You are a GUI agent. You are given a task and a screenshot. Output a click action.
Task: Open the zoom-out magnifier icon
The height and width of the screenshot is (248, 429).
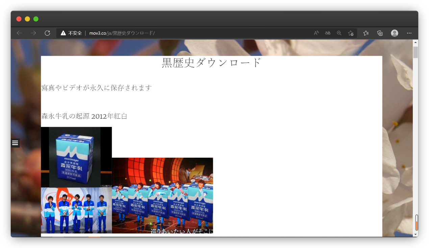point(339,33)
